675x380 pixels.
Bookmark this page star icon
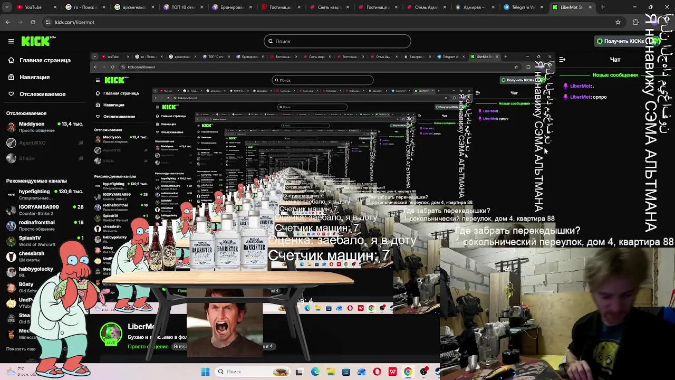coord(618,22)
